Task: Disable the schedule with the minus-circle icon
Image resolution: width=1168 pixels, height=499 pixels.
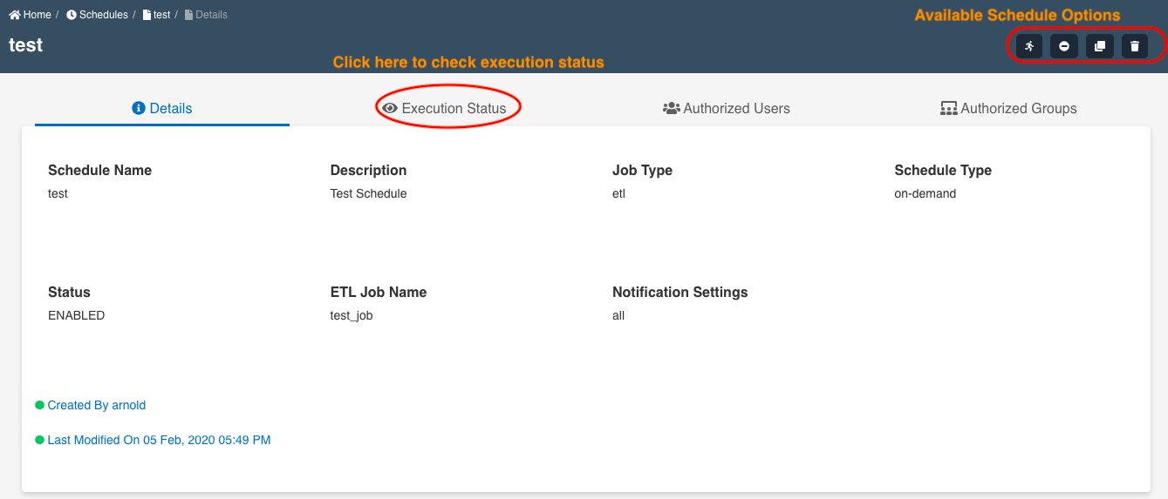Action: (x=1064, y=46)
